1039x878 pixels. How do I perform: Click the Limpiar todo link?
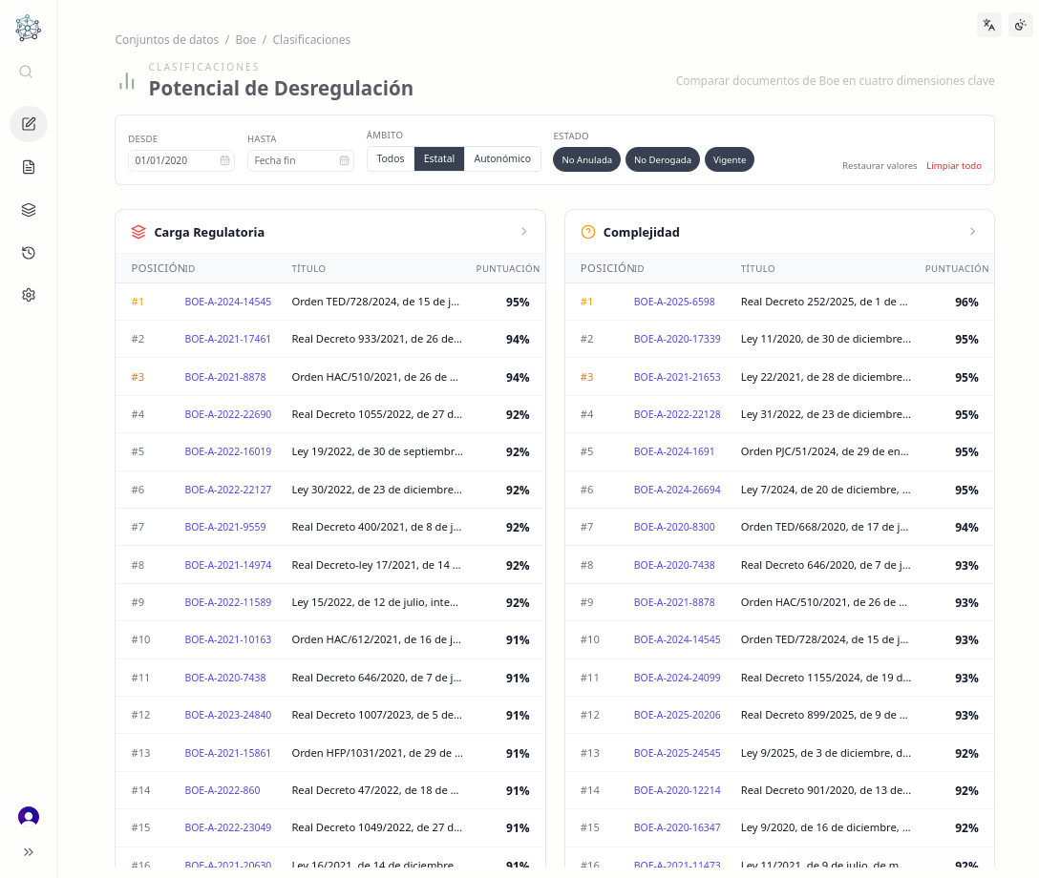[953, 165]
